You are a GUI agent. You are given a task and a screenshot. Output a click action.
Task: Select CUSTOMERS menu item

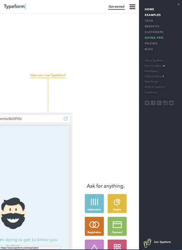[x=154, y=32]
